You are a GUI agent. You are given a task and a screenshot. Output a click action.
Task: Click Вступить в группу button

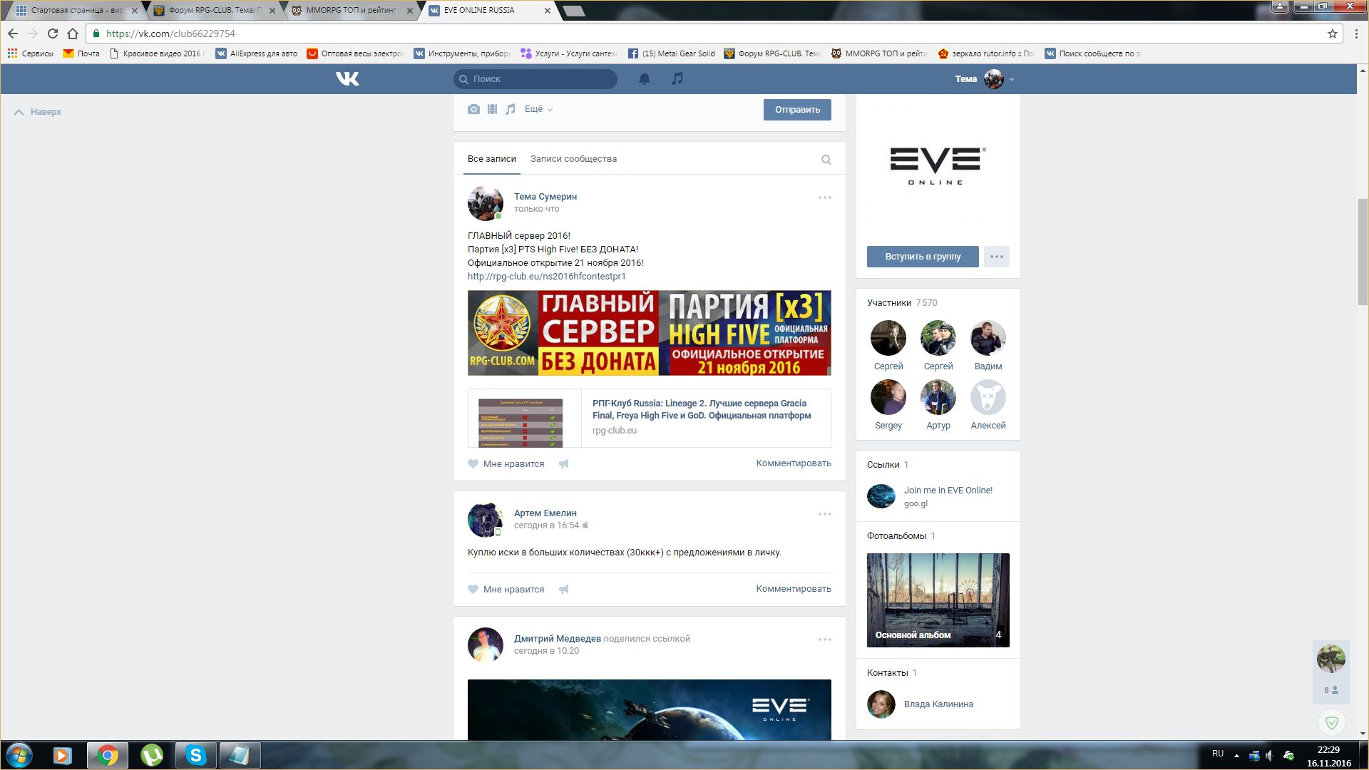(923, 257)
